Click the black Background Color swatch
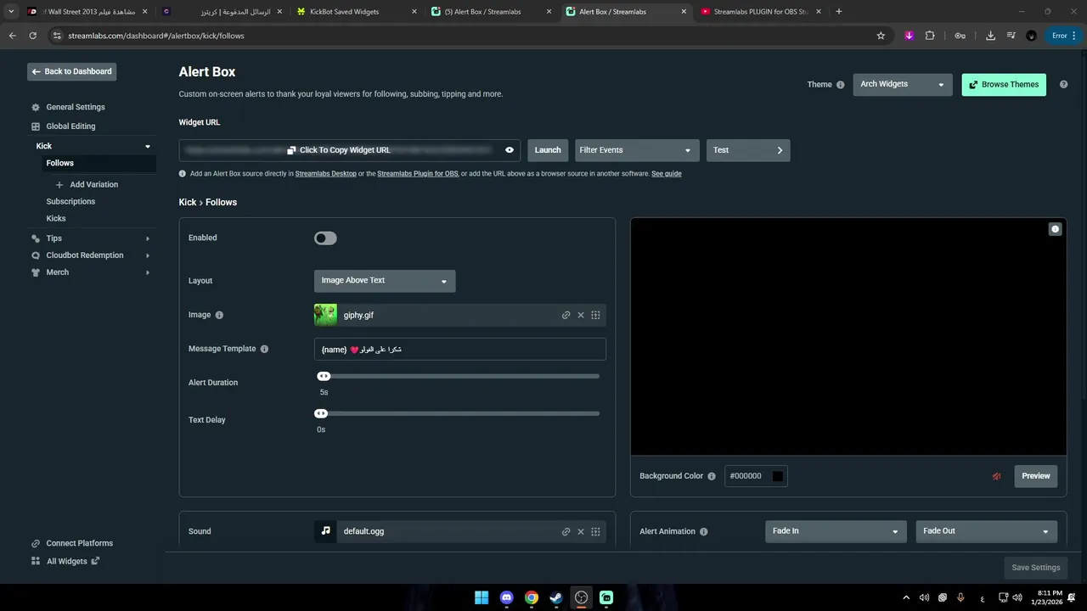The height and width of the screenshot is (611, 1087). pos(777,476)
